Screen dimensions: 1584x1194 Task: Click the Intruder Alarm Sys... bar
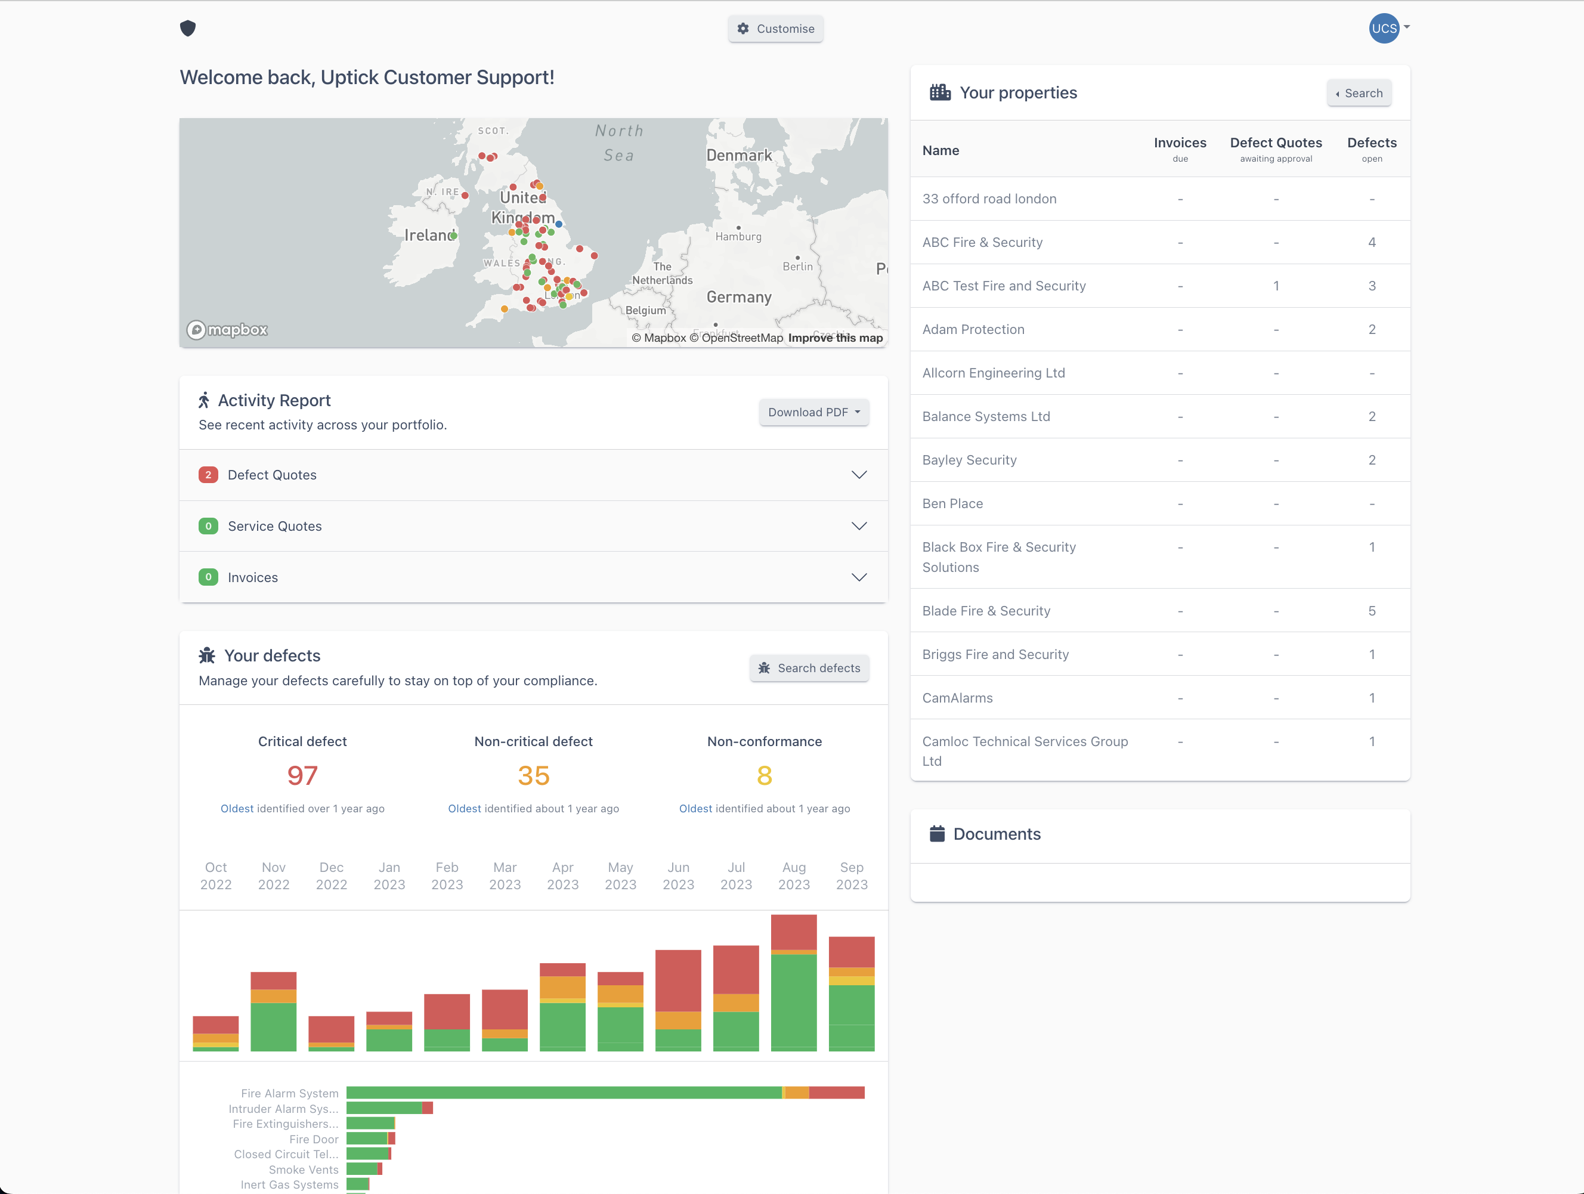389,1108
